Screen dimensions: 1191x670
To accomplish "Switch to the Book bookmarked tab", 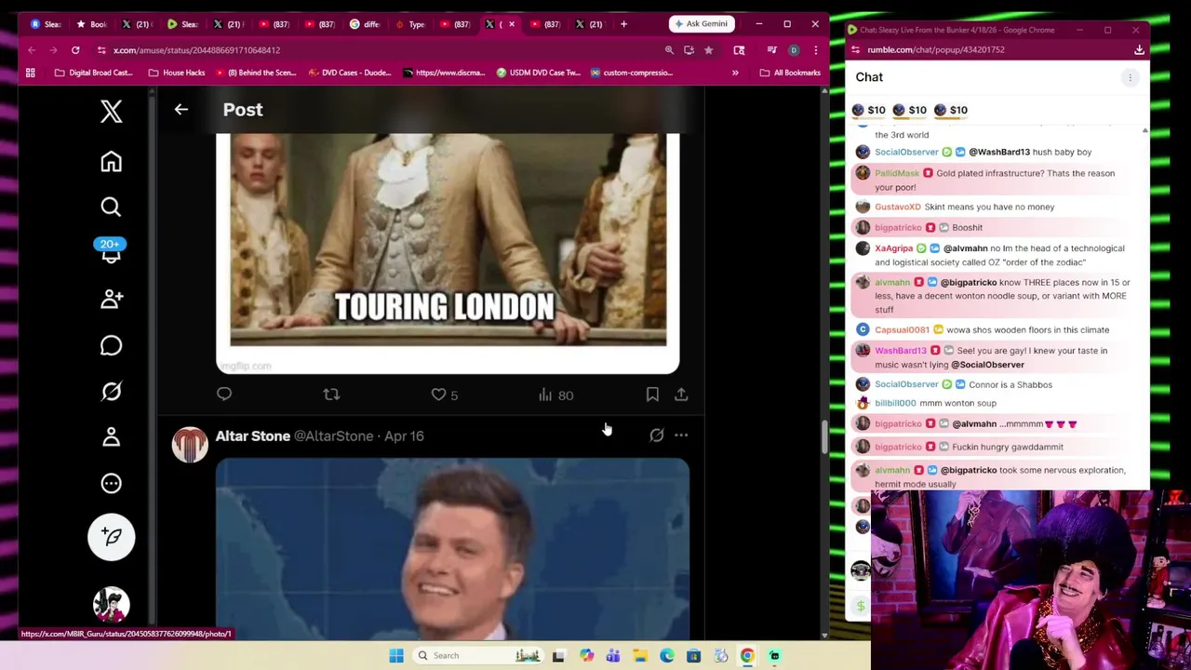I will point(92,24).
